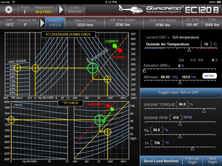Tap the PA 0 ft readout
The height and width of the screenshot is (166, 222).
[x=208, y=60]
